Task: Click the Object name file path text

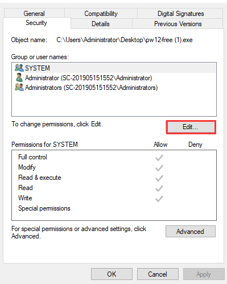Action: pos(125,40)
